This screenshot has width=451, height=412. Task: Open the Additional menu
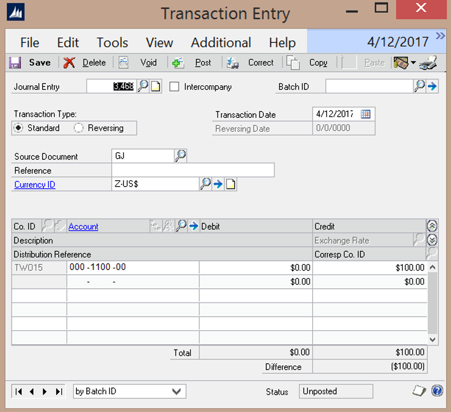[221, 42]
